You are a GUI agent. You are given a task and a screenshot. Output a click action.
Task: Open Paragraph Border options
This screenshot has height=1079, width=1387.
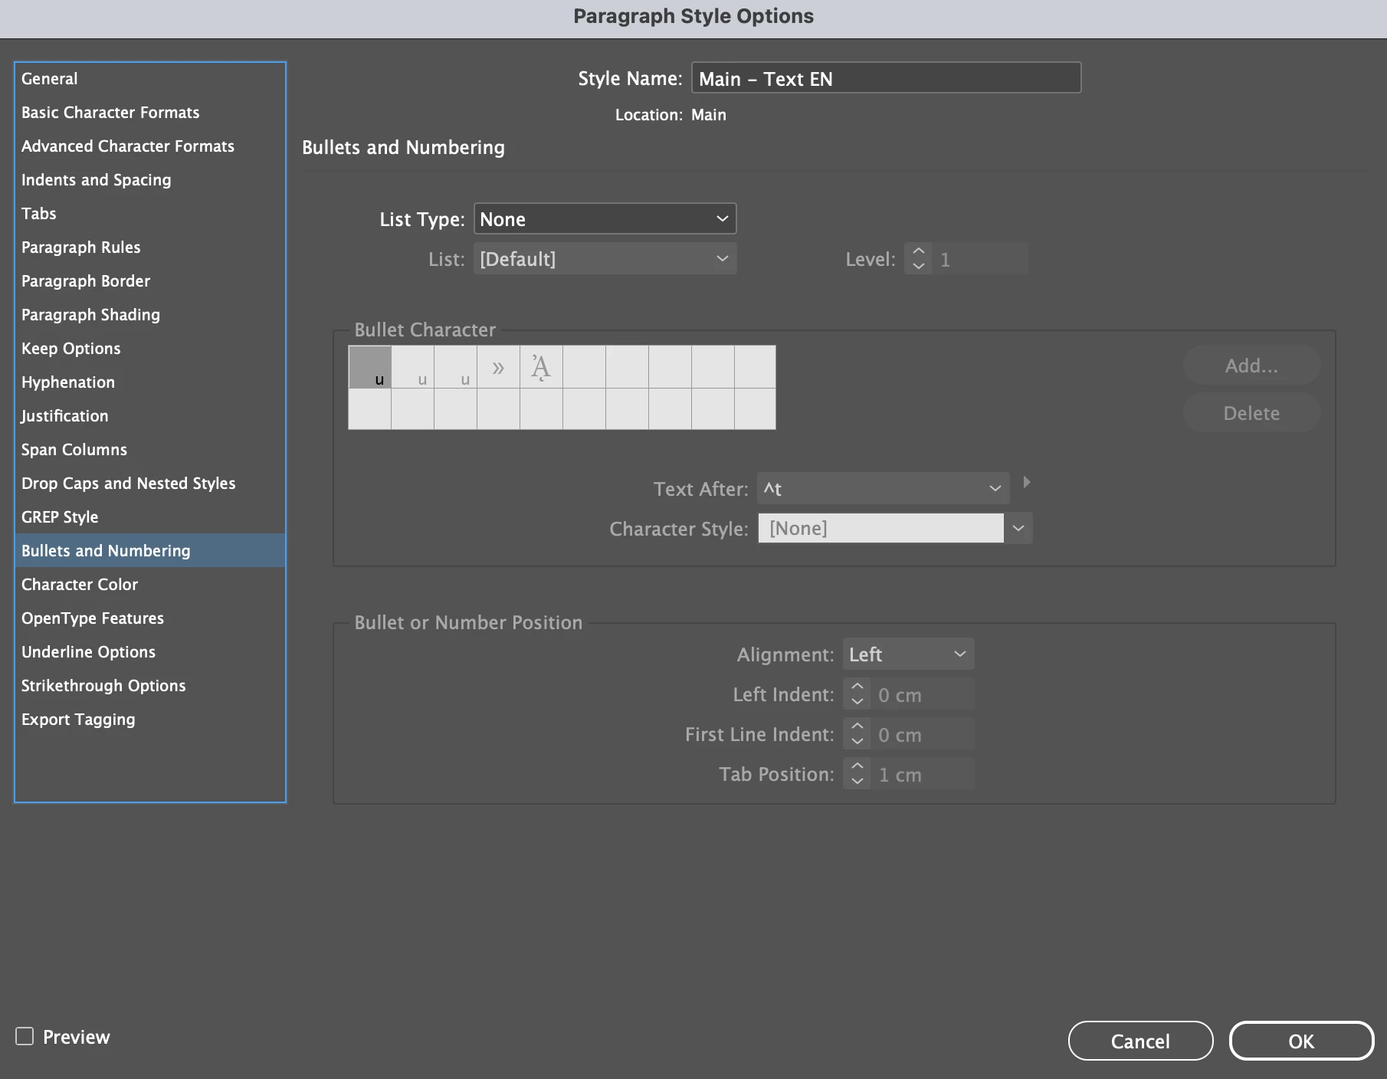(x=150, y=280)
